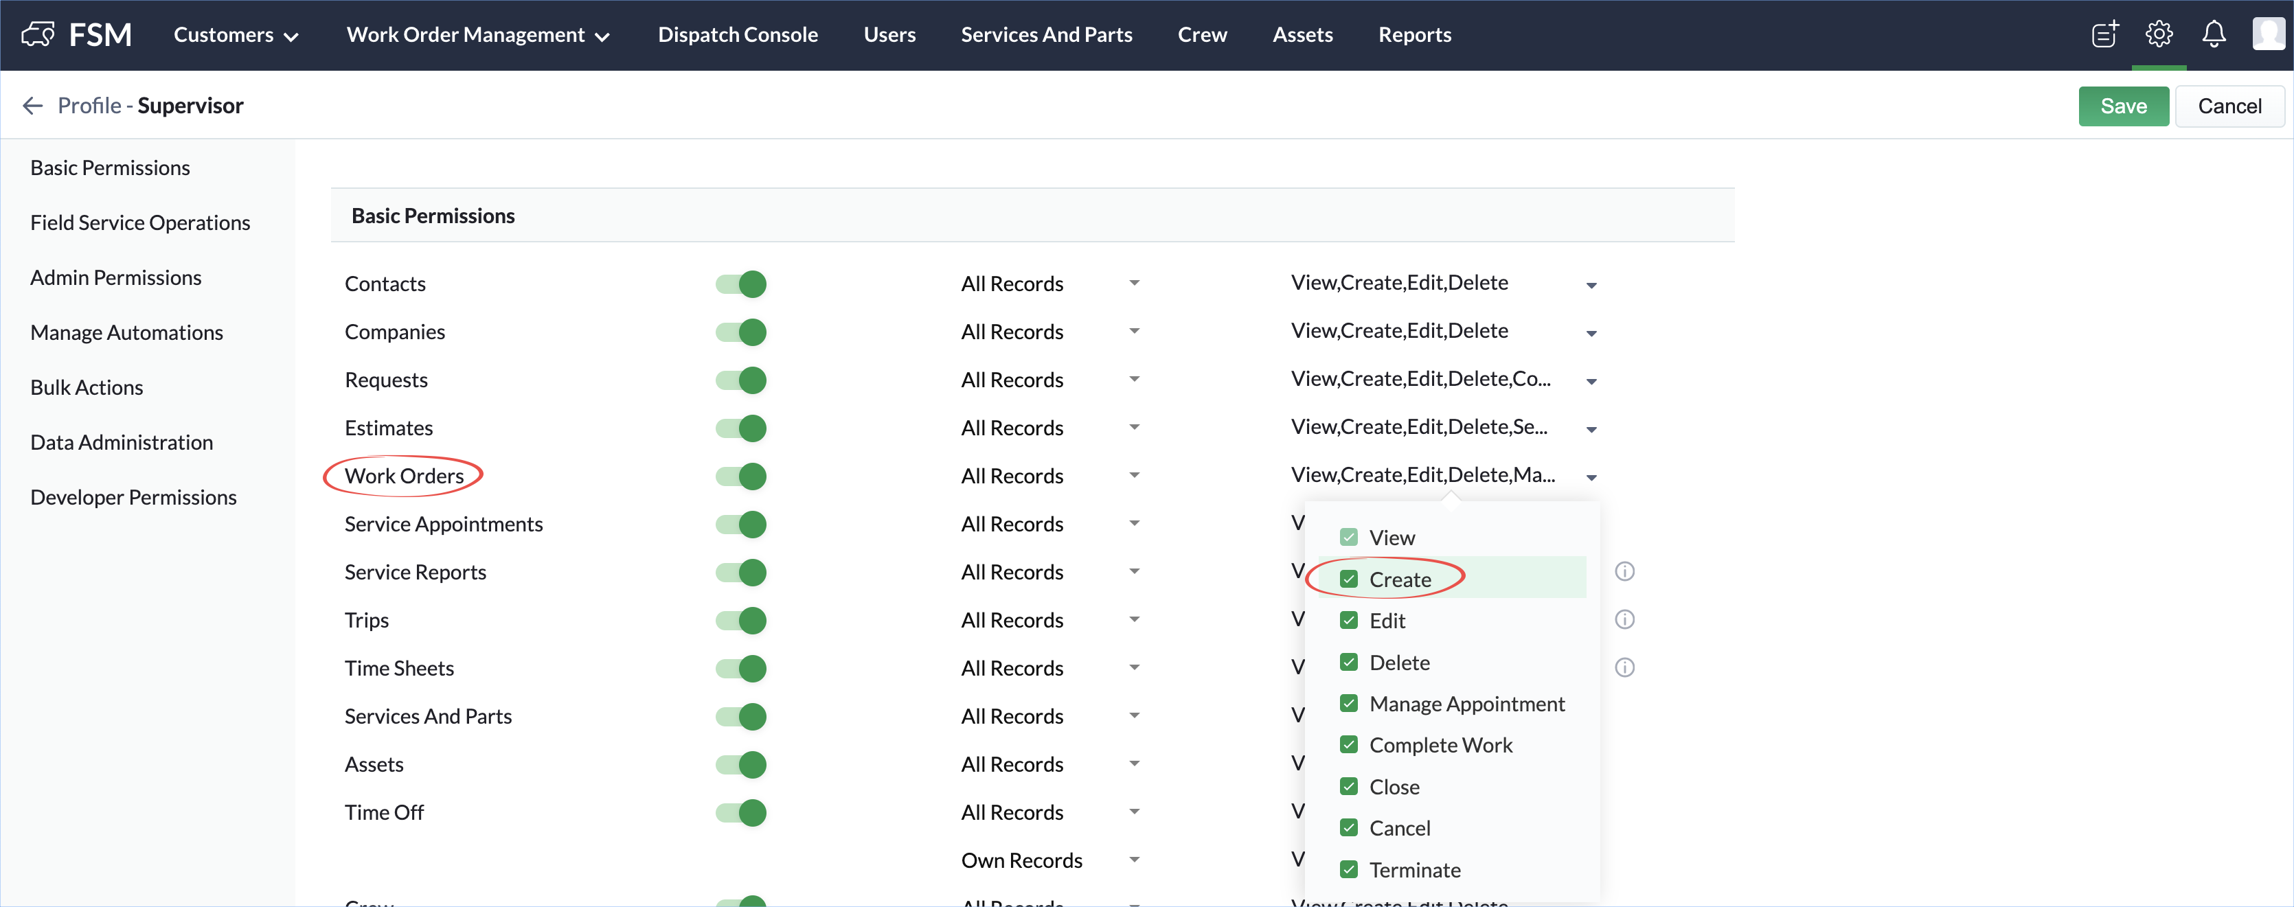Image resolution: width=2294 pixels, height=907 pixels.
Task: Click info icon beside Service Reports row
Action: [1624, 571]
